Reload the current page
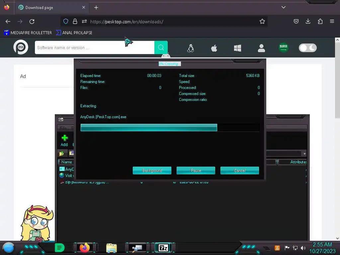340x255 pixels. [32, 22]
